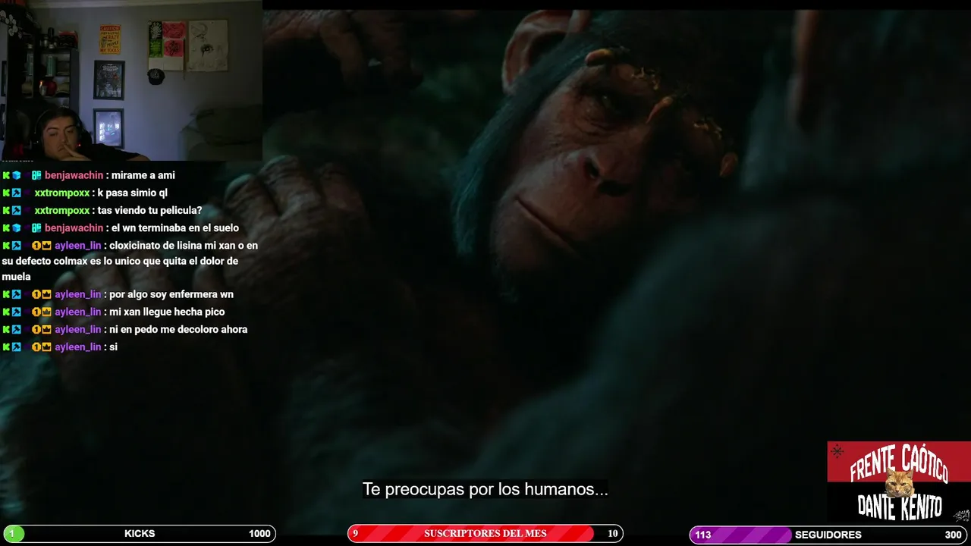This screenshot has width=971, height=546.
Task: Click the current kicks count "1"
Action: [x=11, y=534]
